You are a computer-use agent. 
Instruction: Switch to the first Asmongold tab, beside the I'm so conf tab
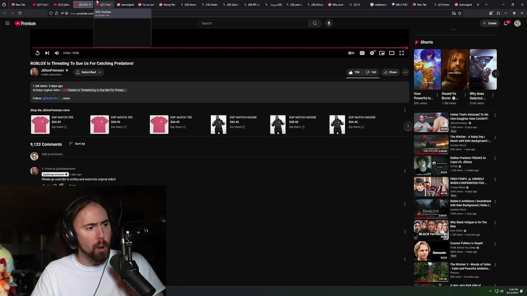click(x=125, y=5)
